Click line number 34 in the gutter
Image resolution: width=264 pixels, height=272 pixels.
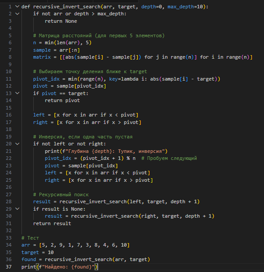pos(9,245)
